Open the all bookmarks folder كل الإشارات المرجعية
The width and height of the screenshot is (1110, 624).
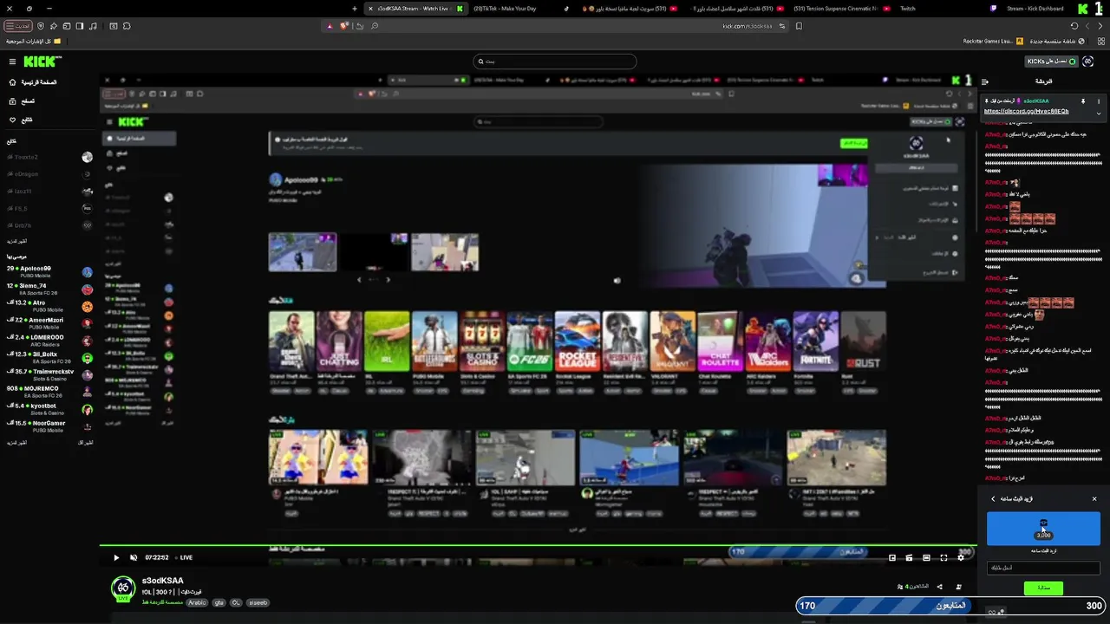[x=34, y=41]
